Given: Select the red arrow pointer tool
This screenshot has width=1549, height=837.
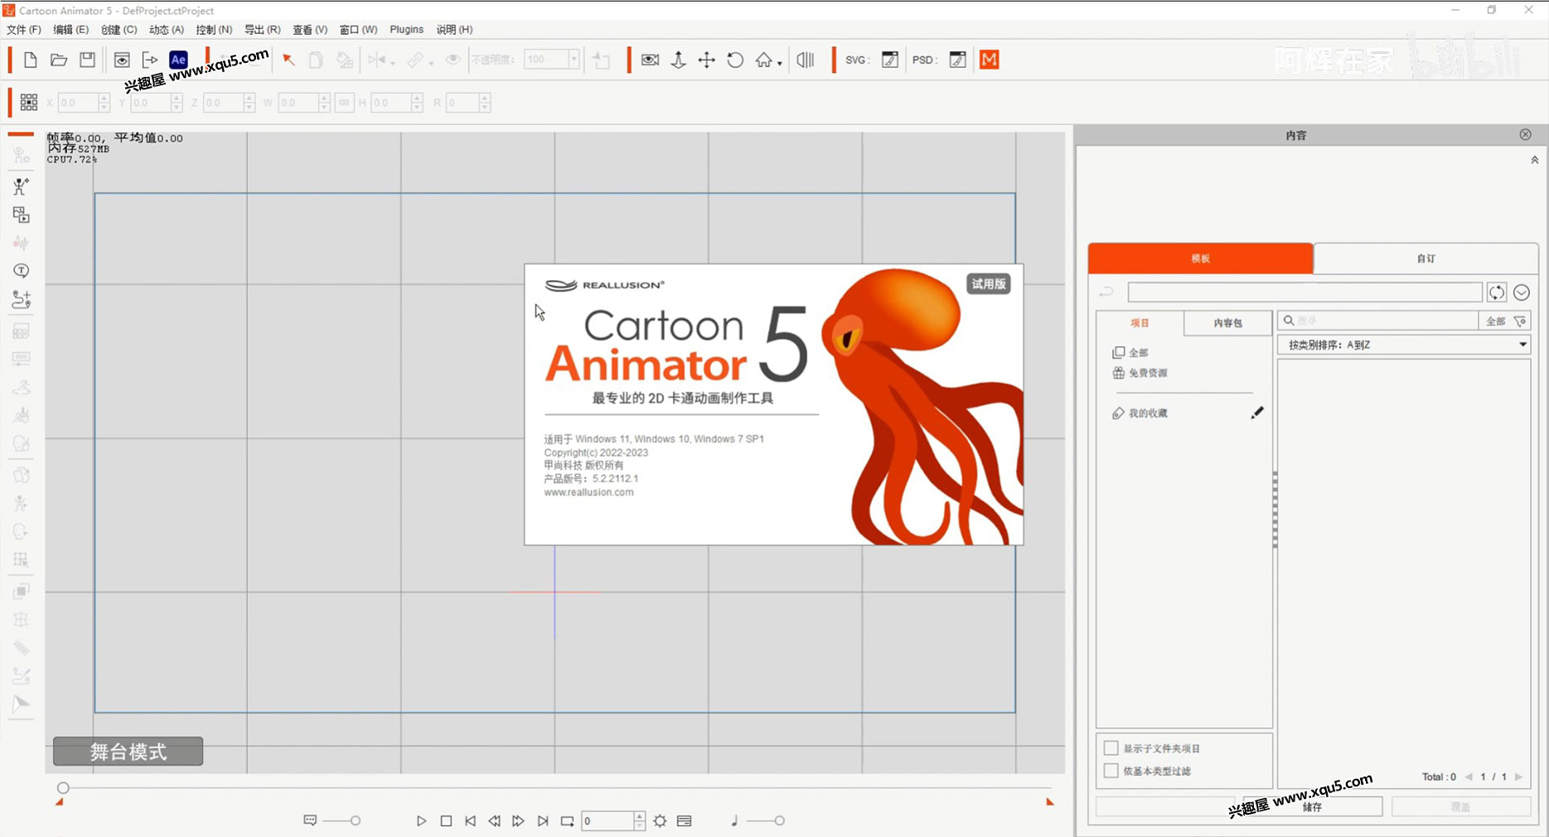Looking at the screenshot, I should (288, 60).
